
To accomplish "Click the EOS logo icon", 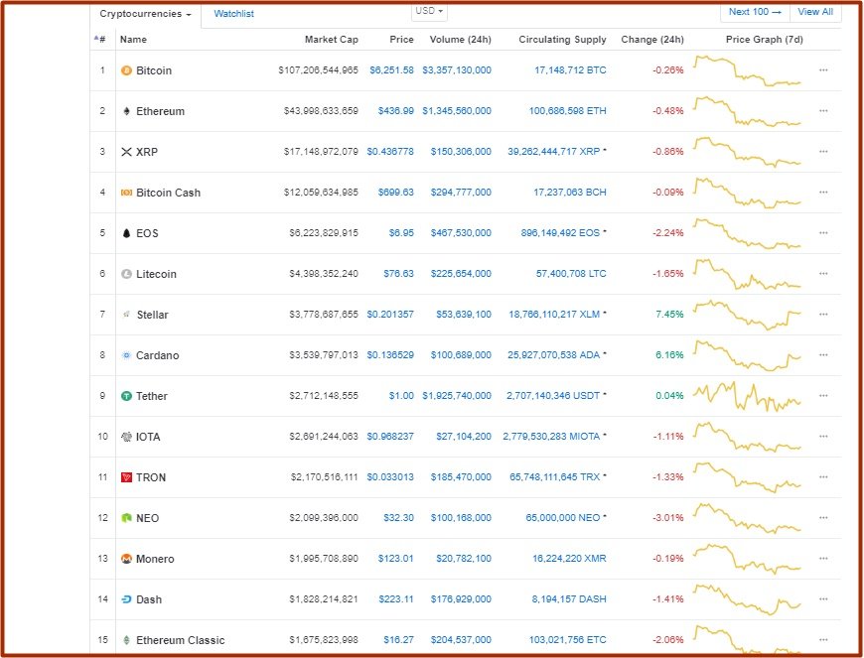I will point(126,233).
